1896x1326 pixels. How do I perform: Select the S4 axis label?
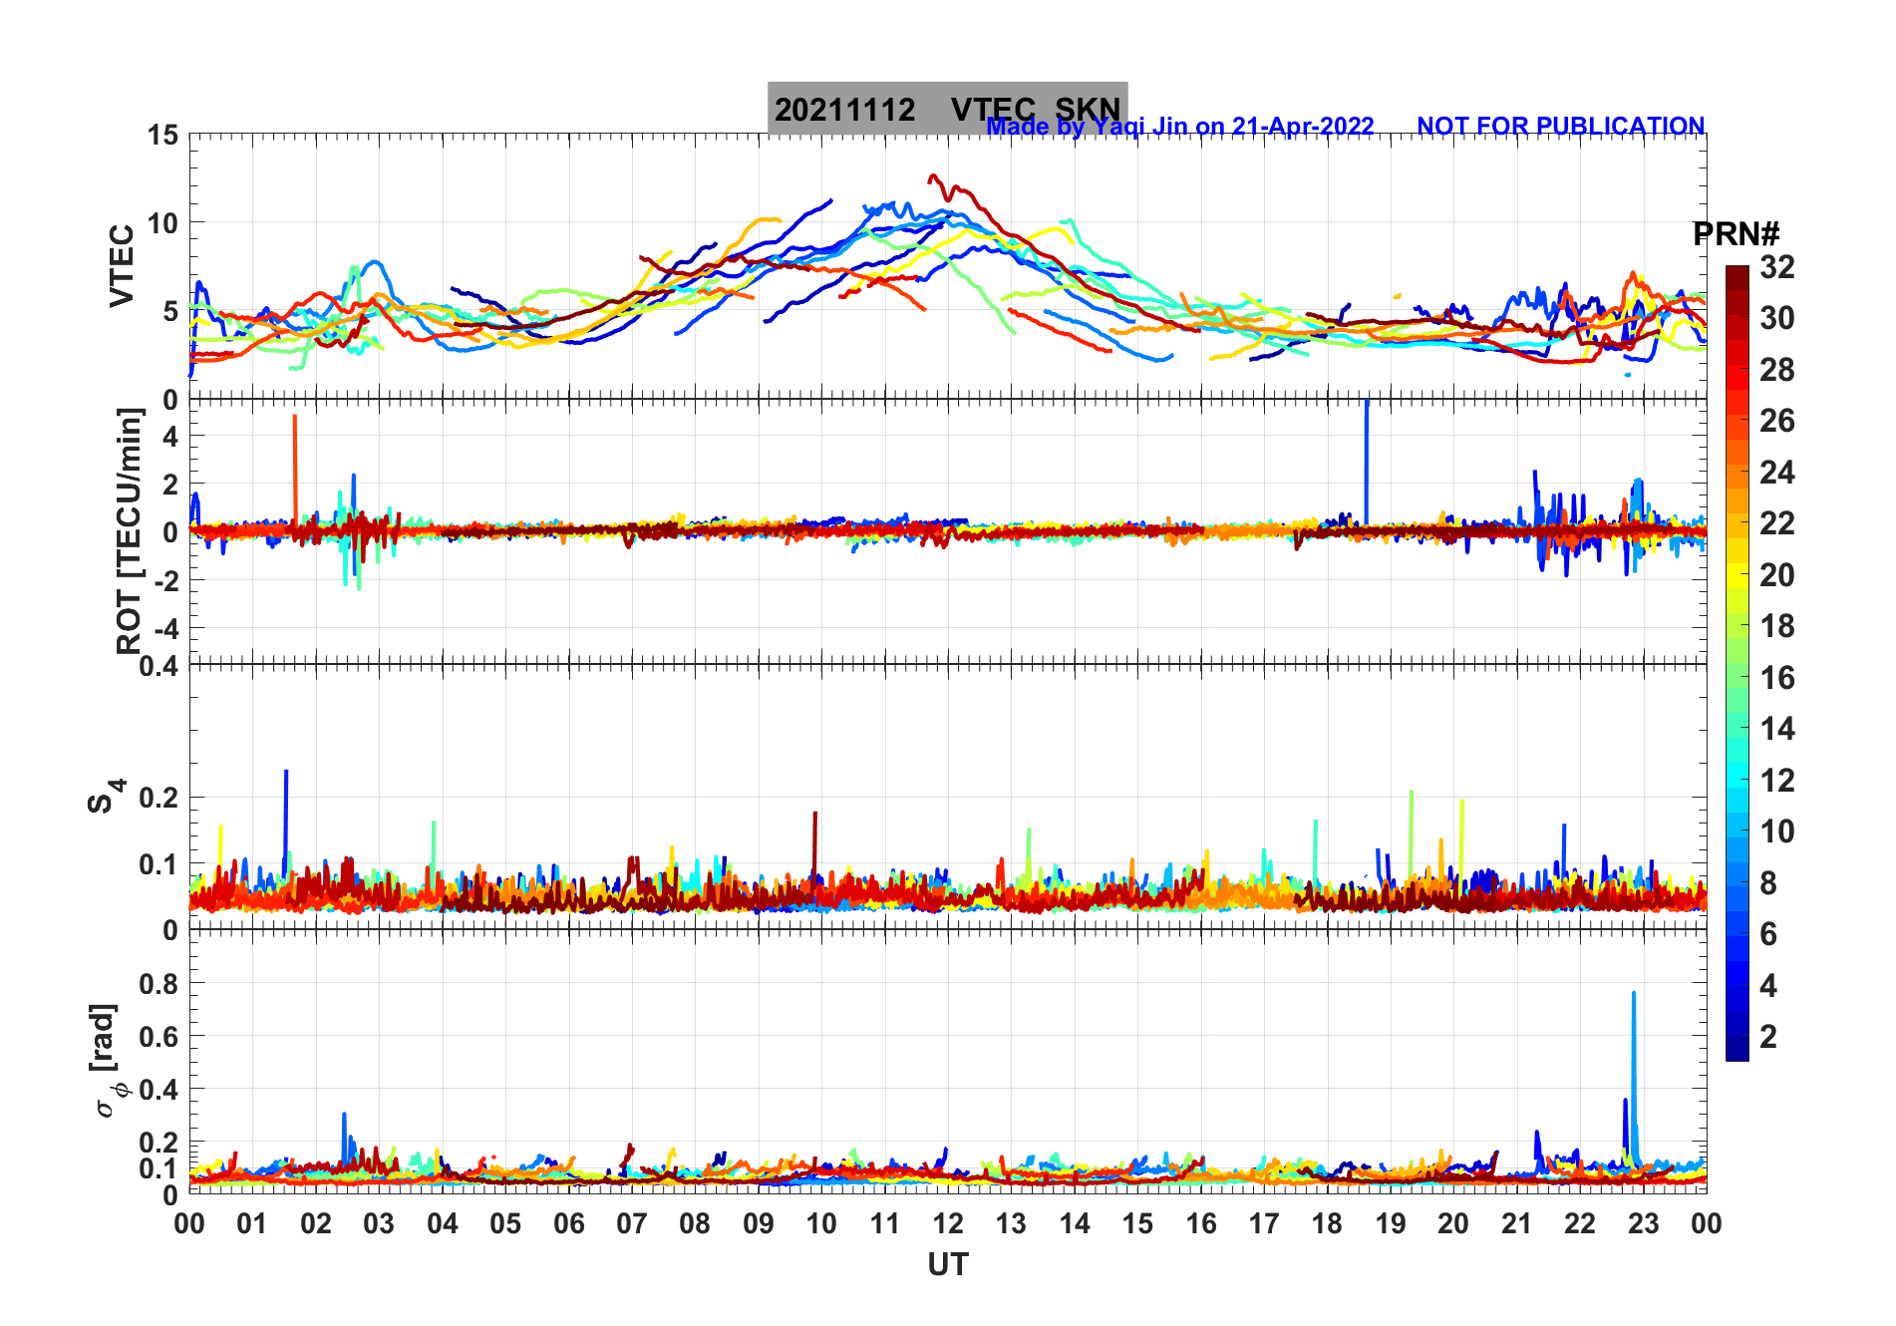[x=104, y=797]
